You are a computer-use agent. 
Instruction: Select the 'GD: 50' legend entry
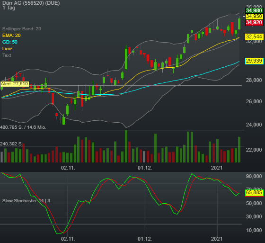point(10,42)
